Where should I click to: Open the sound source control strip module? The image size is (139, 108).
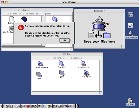[65, 106]
